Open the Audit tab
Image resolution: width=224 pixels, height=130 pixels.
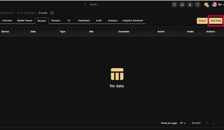99,21
